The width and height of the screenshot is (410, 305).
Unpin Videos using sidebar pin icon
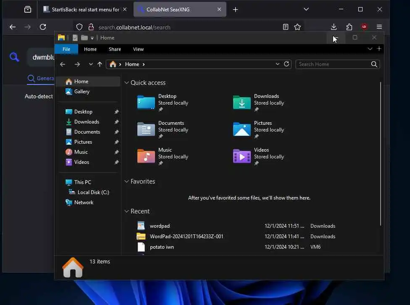point(117,162)
